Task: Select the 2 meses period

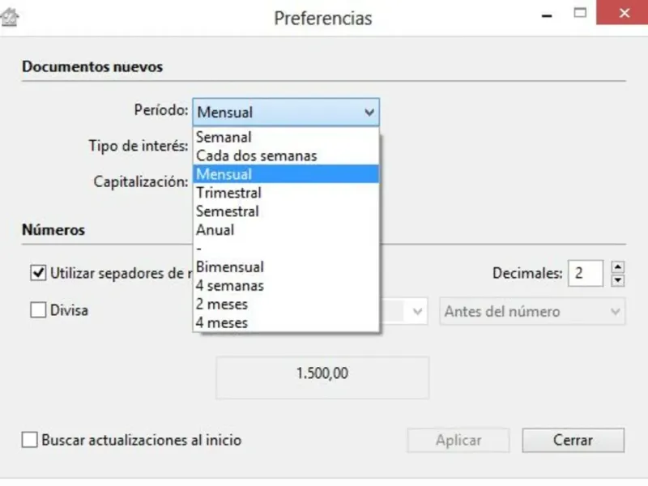Action: (x=222, y=304)
